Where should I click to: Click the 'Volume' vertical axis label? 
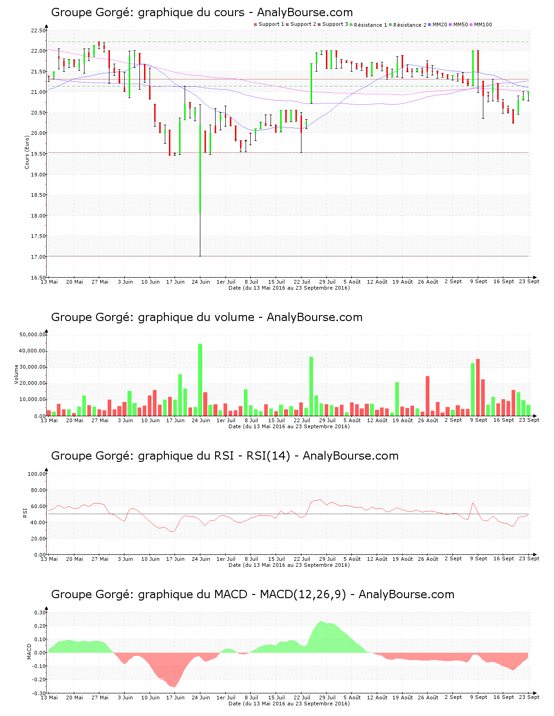(17, 375)
